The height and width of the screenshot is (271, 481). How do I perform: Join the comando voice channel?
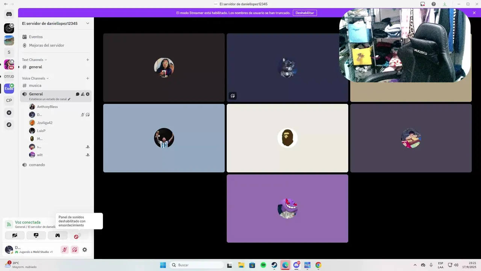point(56,165)
